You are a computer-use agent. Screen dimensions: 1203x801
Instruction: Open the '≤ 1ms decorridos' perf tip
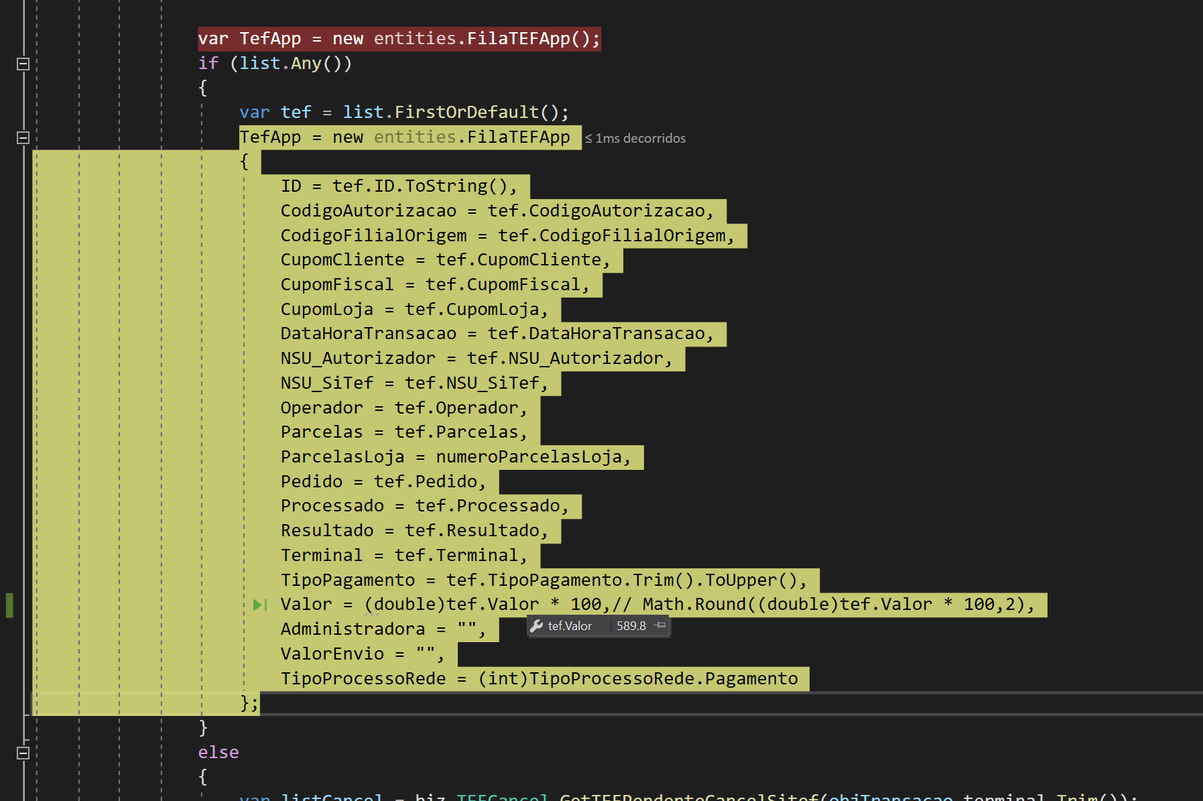coord(635,138)
